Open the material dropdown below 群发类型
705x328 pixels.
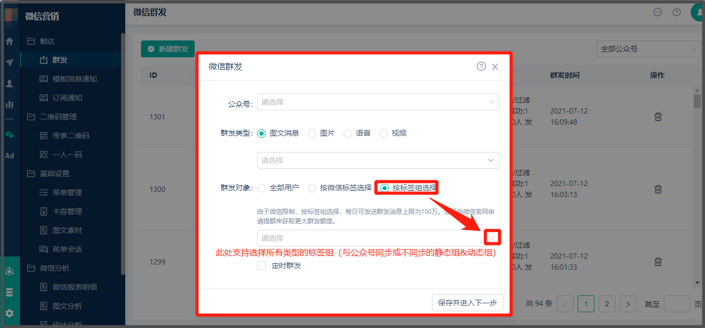[378, 160]
